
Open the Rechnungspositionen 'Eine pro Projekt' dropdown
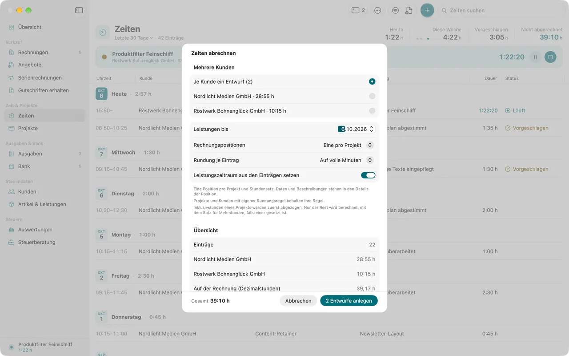click(x=349, y=145)
